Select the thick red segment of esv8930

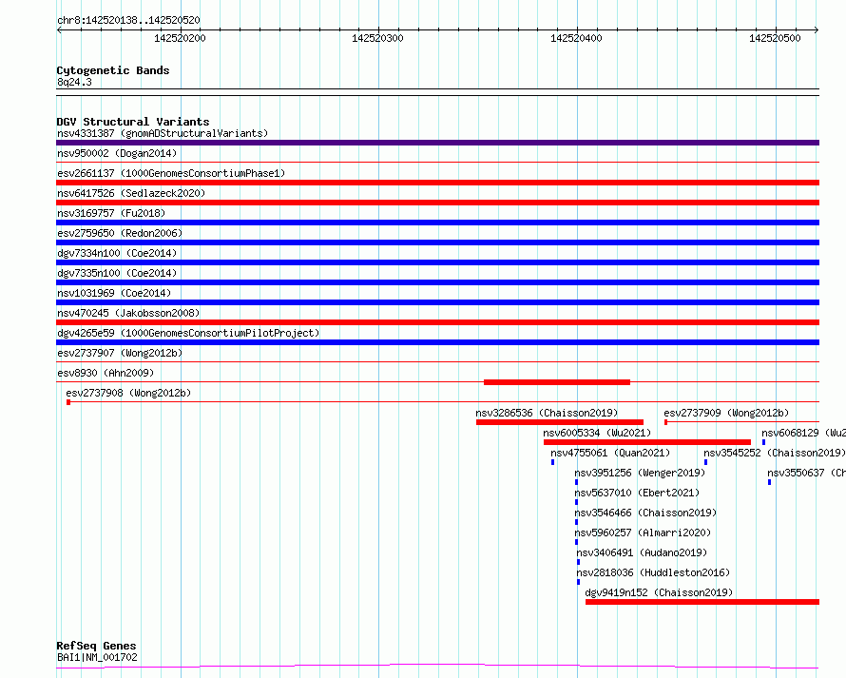click(x=557, y=382)
